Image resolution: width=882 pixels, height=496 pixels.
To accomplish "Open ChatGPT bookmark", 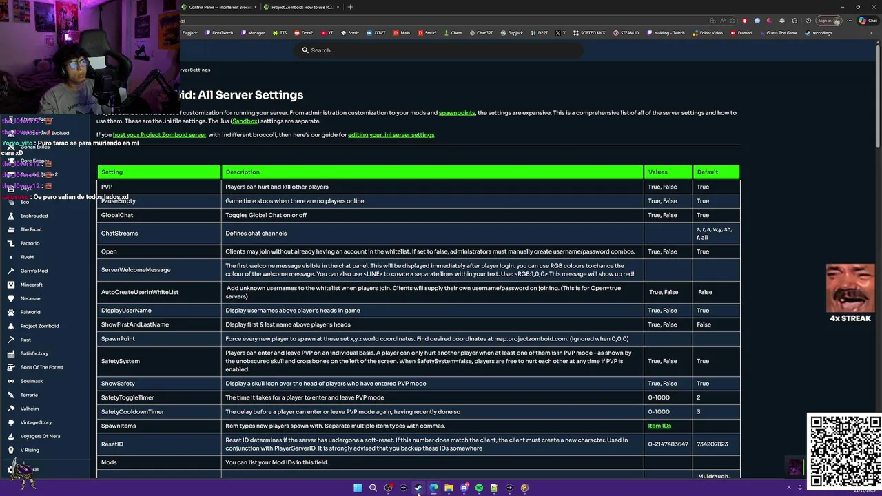I will point(481,33).
